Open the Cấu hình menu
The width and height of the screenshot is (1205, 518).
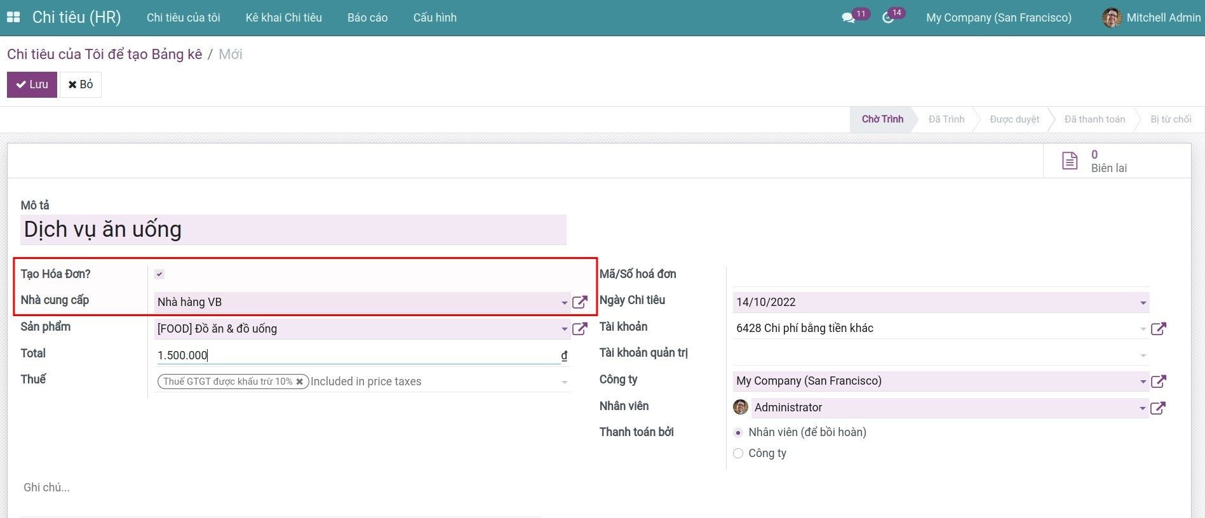434,18
